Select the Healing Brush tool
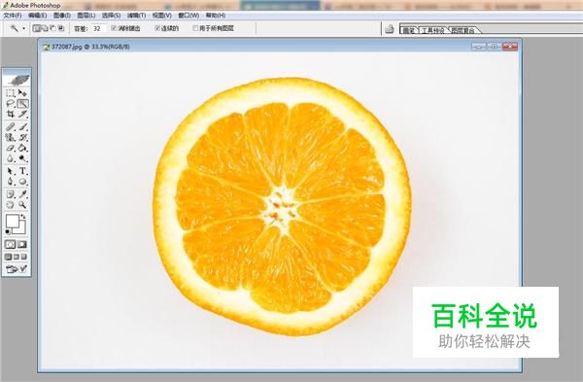 tap(11, 126)
